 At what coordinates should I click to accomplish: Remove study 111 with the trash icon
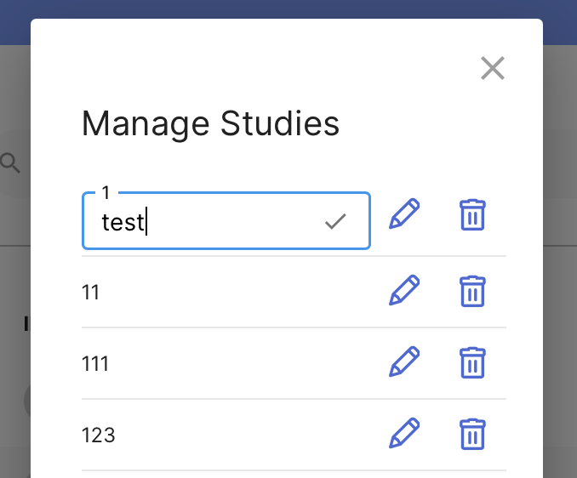coord(472,362)
